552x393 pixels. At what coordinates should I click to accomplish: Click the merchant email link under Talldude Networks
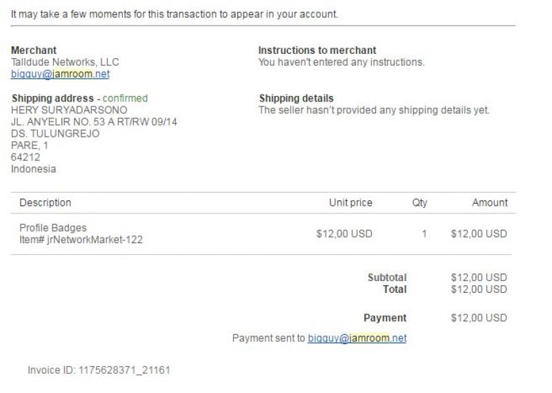pos(61,74)
